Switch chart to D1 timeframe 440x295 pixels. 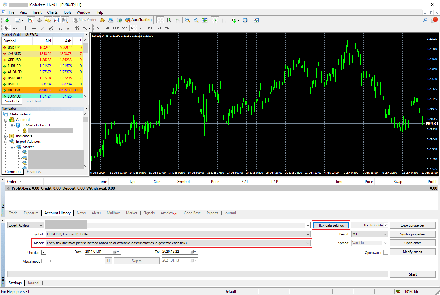(150, 28)
